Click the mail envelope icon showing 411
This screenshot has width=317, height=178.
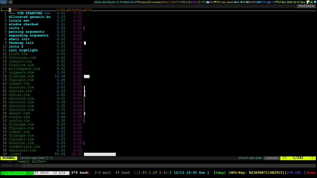click(208, 2)
